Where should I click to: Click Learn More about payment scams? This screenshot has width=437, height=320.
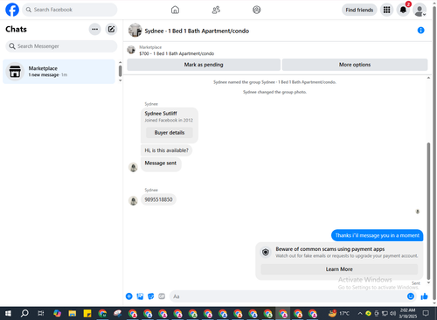point(339,269)
